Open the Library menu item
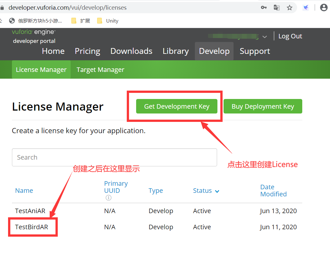The height and width of the screenshot is (256, 330). (x=176, y=51)
